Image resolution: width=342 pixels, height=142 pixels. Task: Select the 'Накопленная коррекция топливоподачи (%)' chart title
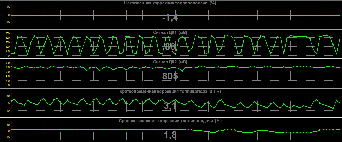pos(170,3)
